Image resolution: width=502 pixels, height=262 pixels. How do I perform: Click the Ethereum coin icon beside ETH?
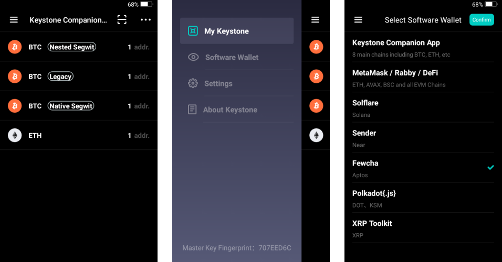pyautogui.click(x=15, y=136)
